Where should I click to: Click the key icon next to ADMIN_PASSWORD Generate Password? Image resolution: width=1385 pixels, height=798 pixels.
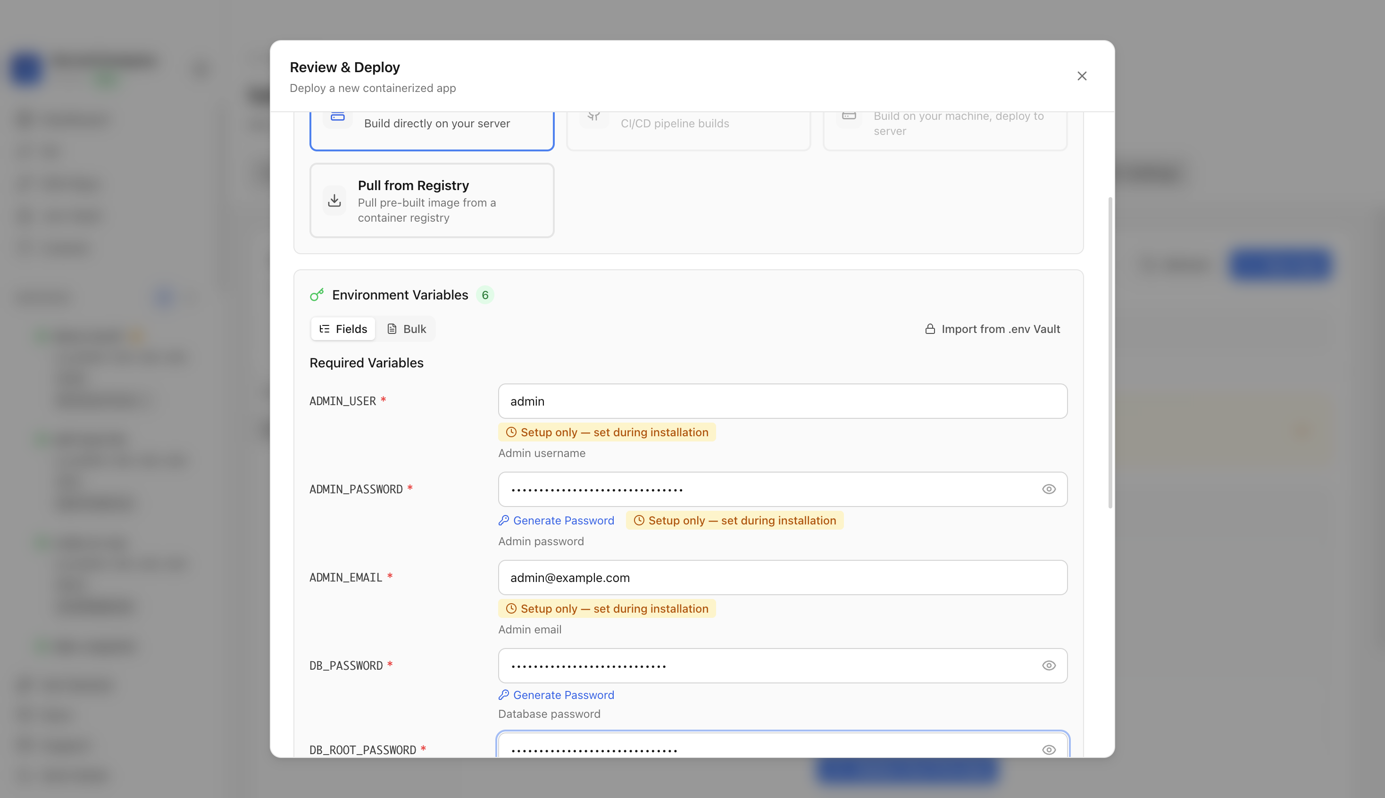(x=504, y=521)
